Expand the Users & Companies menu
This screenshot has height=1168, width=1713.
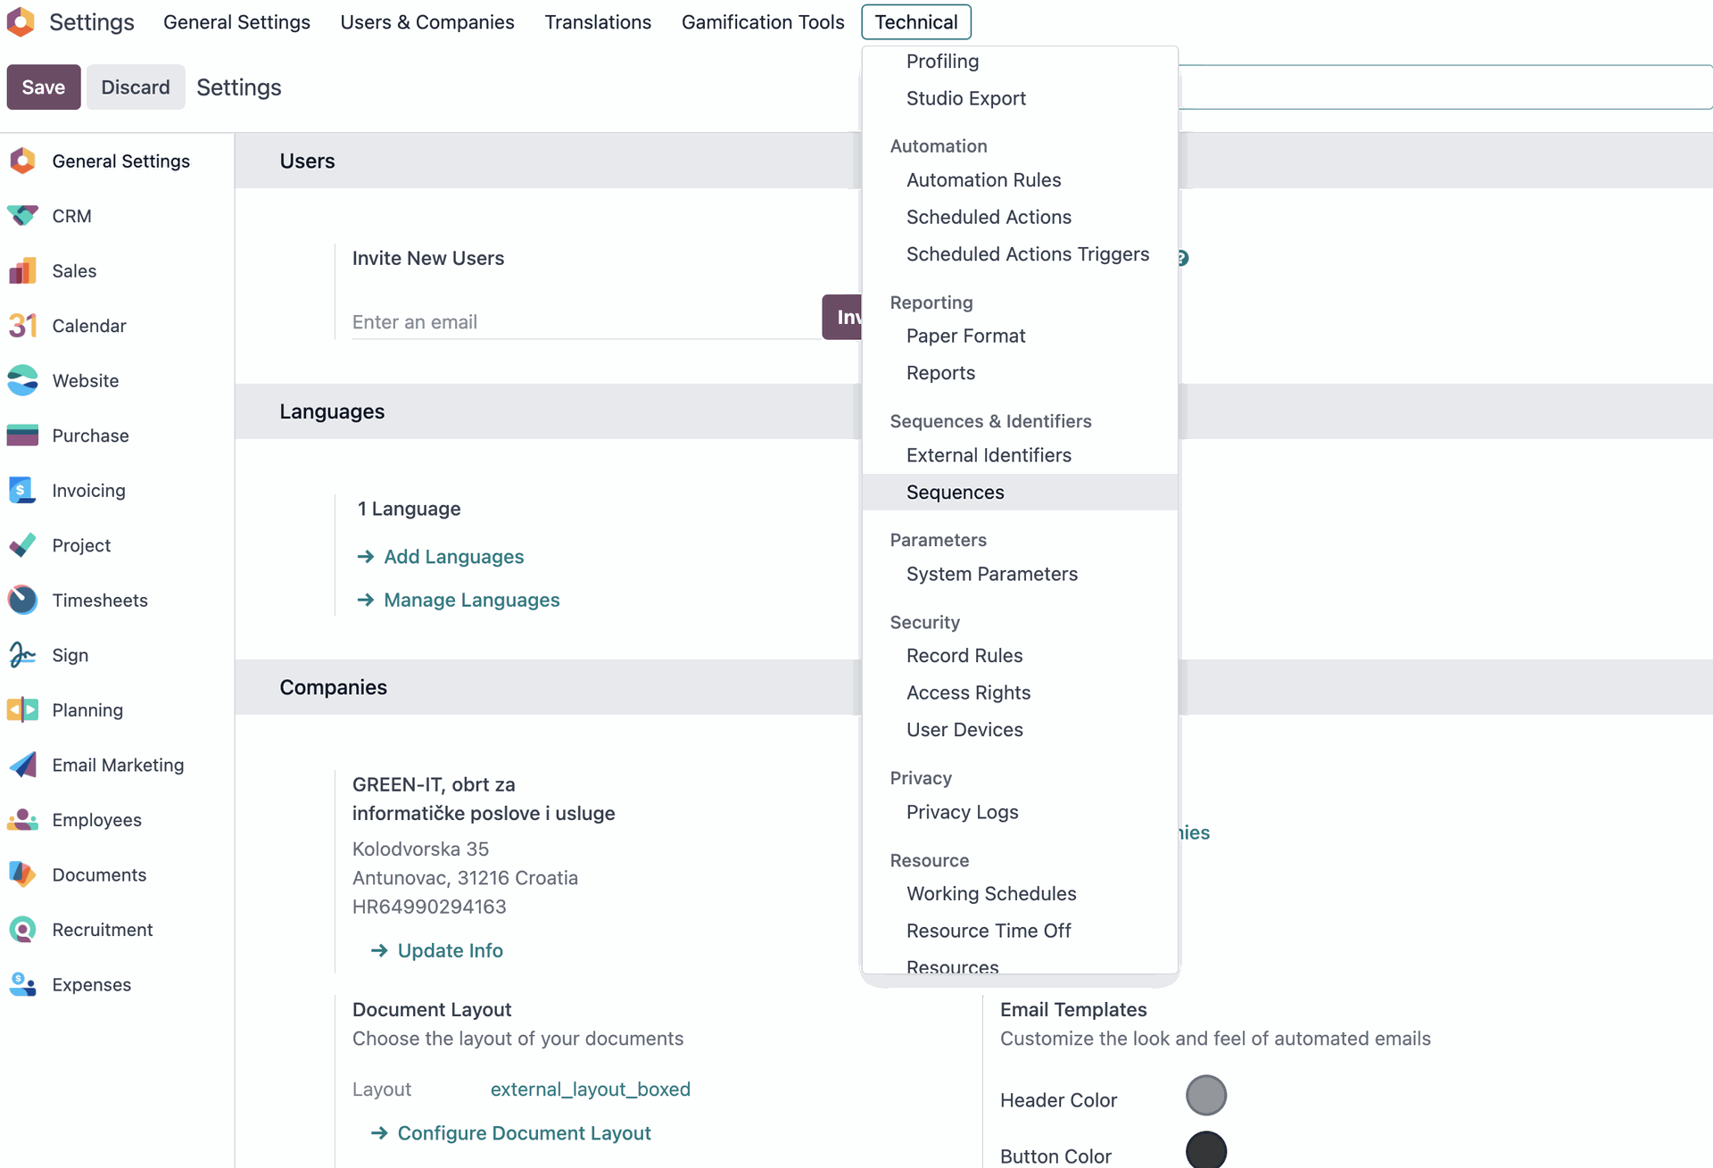(427, 21)
